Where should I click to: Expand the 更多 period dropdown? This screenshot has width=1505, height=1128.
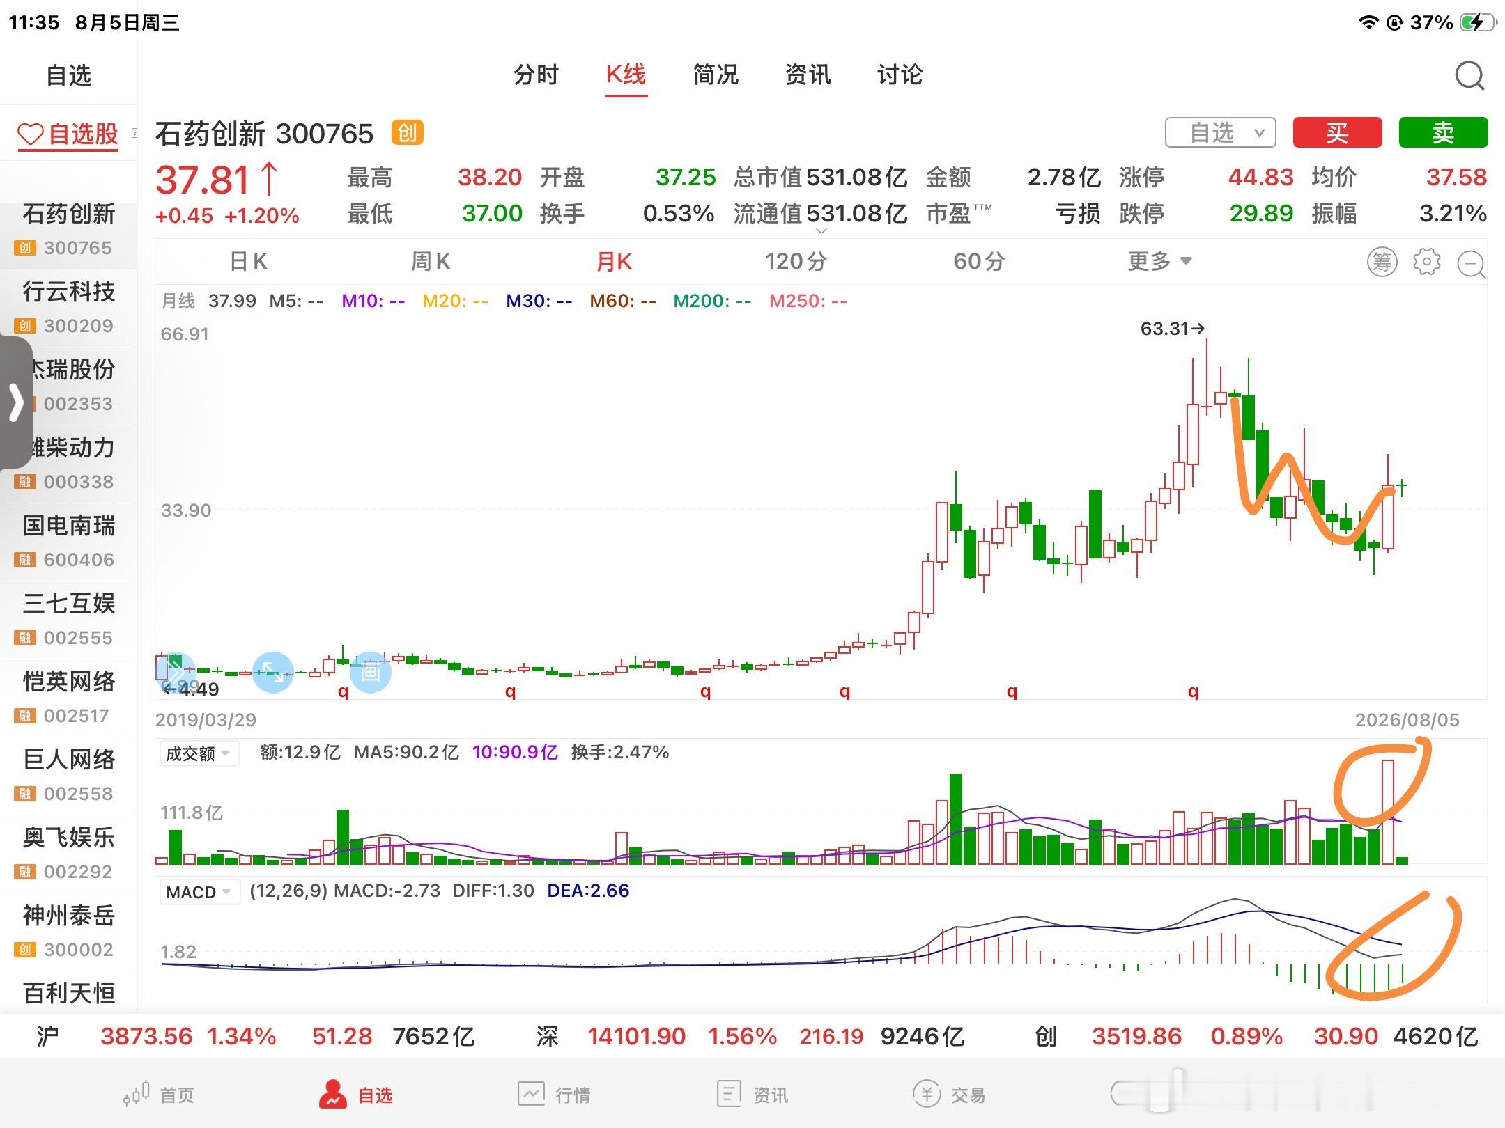coord(1160,262)
